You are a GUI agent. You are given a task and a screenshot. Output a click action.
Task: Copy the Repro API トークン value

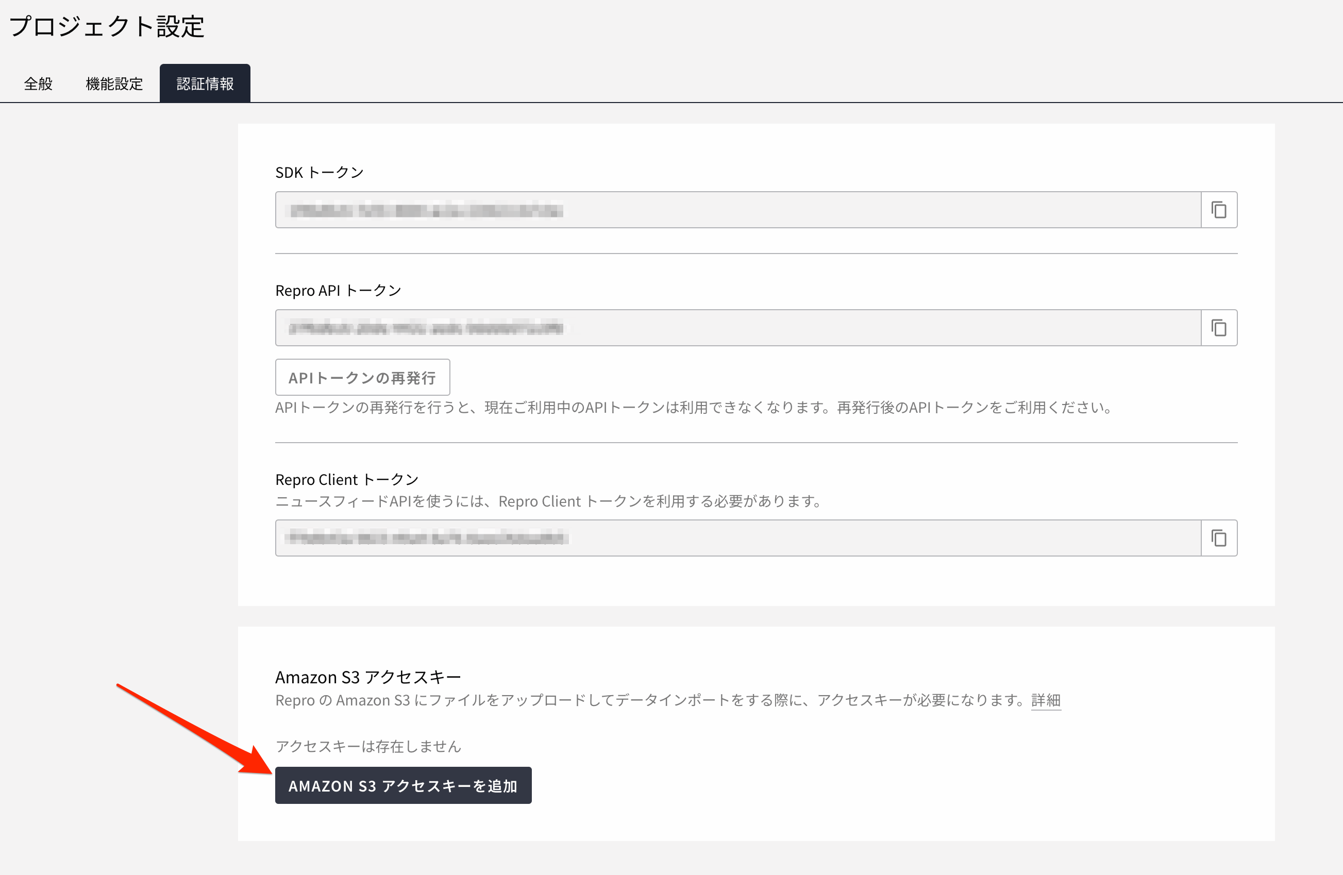(1219, 328)
